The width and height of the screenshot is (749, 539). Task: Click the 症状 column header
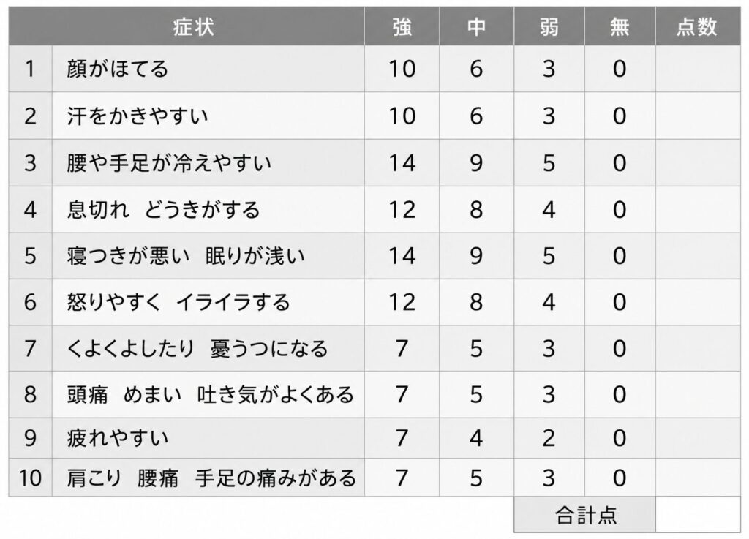click(x=194, y=27)
